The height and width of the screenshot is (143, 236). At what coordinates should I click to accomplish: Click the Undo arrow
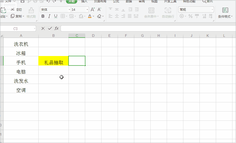tap(48, 1)
